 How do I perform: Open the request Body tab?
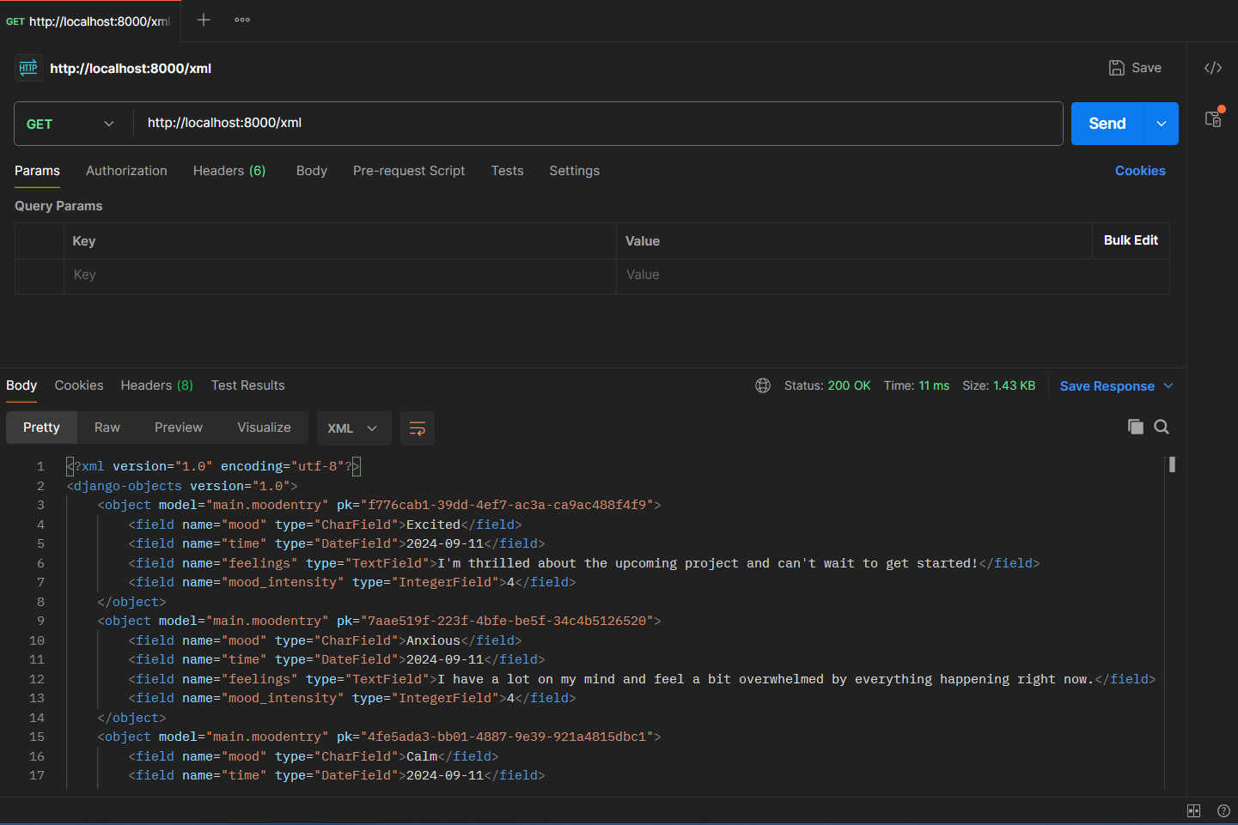point(312,171)
